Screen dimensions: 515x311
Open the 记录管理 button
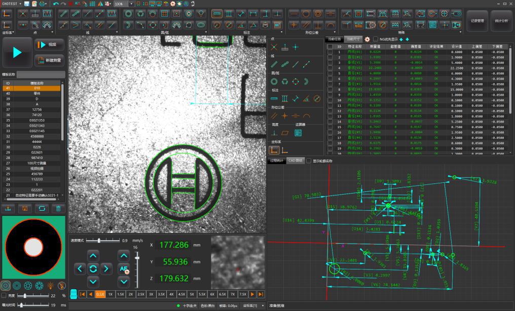point(476,20)
